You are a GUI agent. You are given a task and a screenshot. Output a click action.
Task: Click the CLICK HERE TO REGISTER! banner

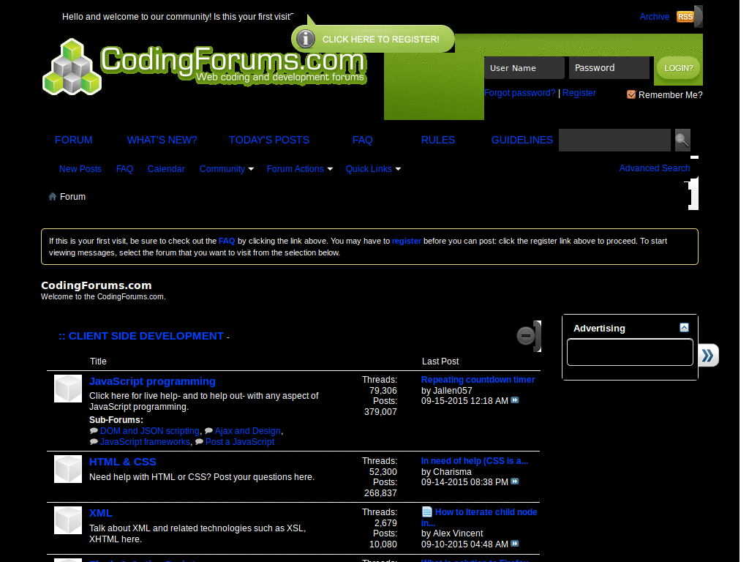[372, 40]
